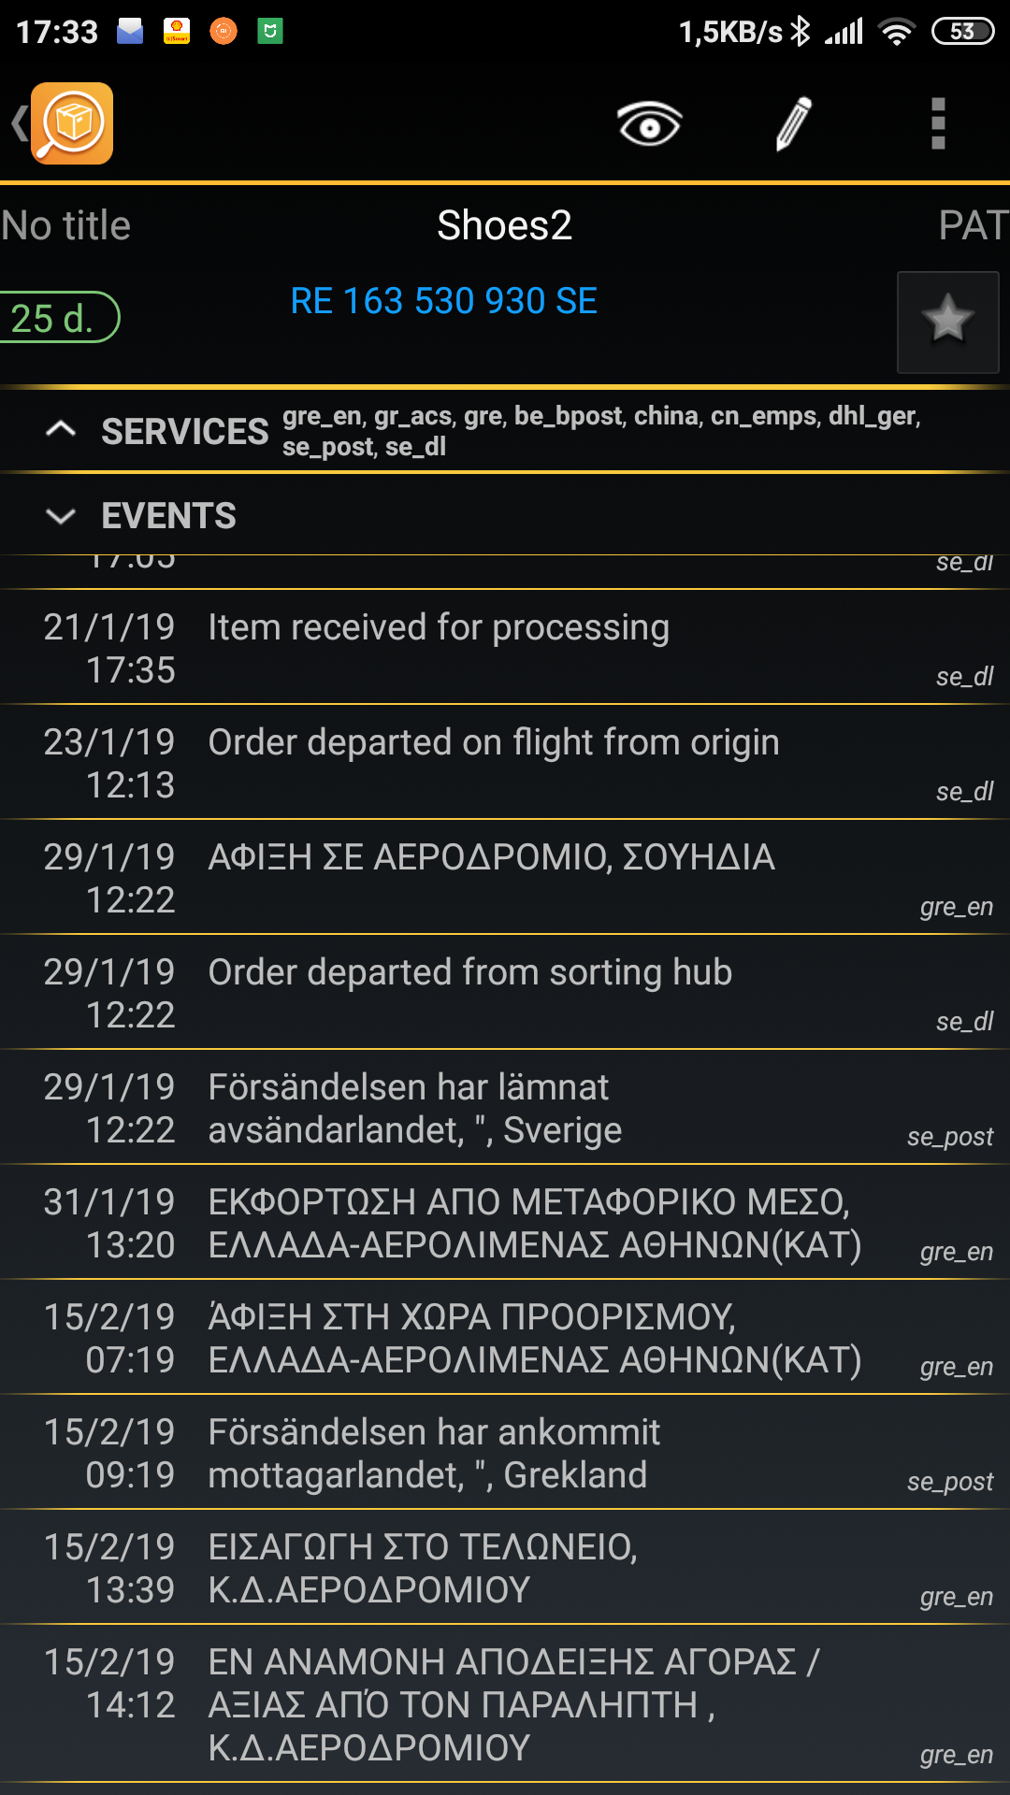Select 'Order departed on flight from origin' event
The image size is (1010, 1795).
click(x=493, y=743)
